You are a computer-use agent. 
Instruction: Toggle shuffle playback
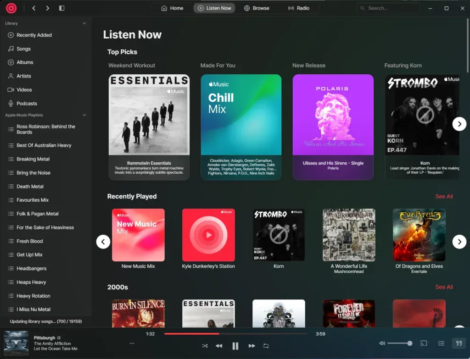(x=205, y=346)
